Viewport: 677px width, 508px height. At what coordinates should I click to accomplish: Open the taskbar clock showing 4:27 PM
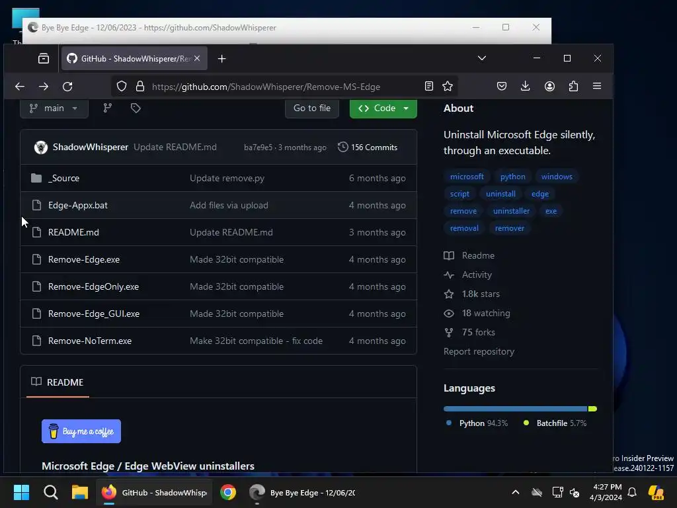click(x=607, y=492)
